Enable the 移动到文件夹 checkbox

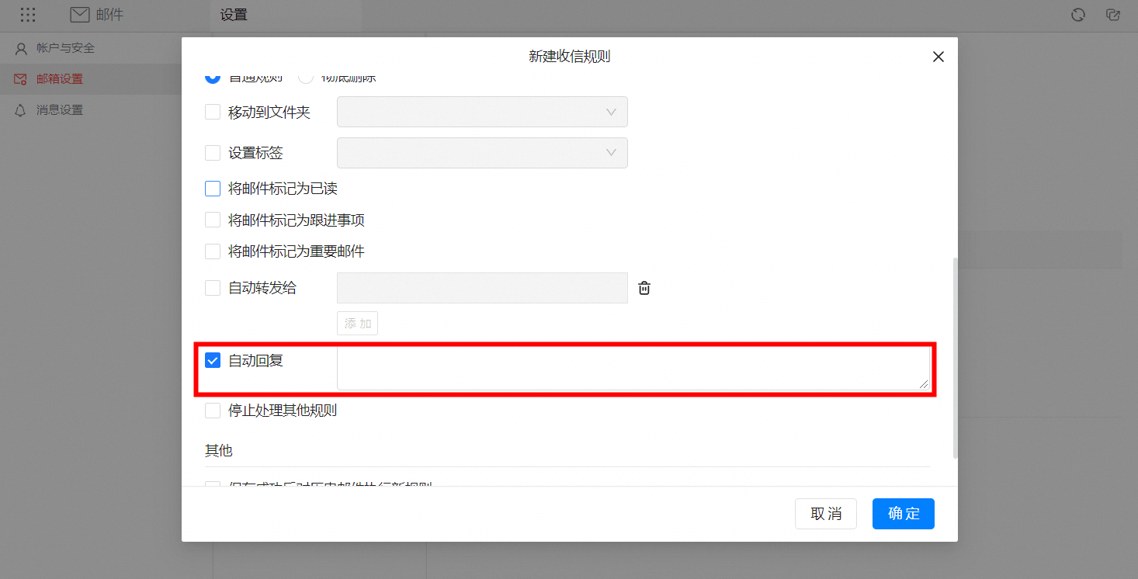coord(213,112)
